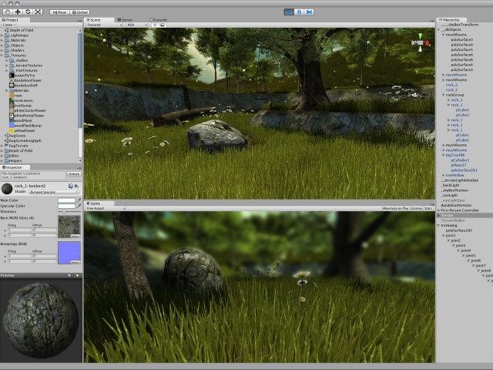493x370 pixels.
Task: Switch to the Console tab
Action: (159, 19)
